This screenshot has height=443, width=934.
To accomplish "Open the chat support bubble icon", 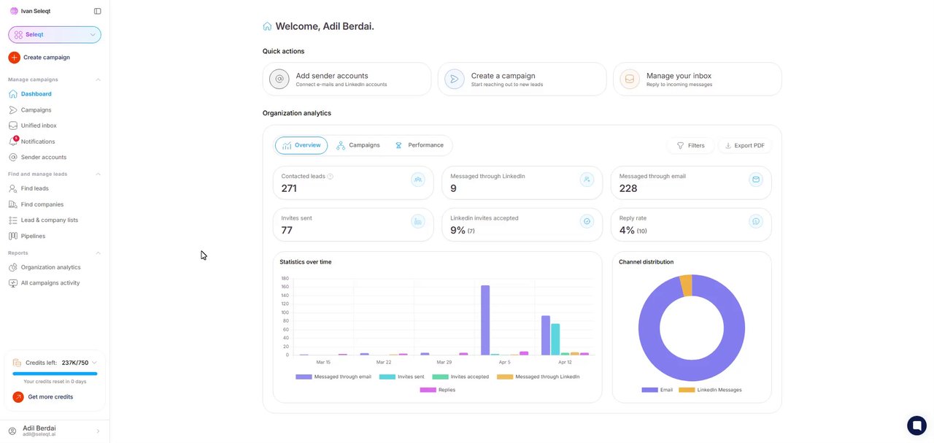I will 916,425.
